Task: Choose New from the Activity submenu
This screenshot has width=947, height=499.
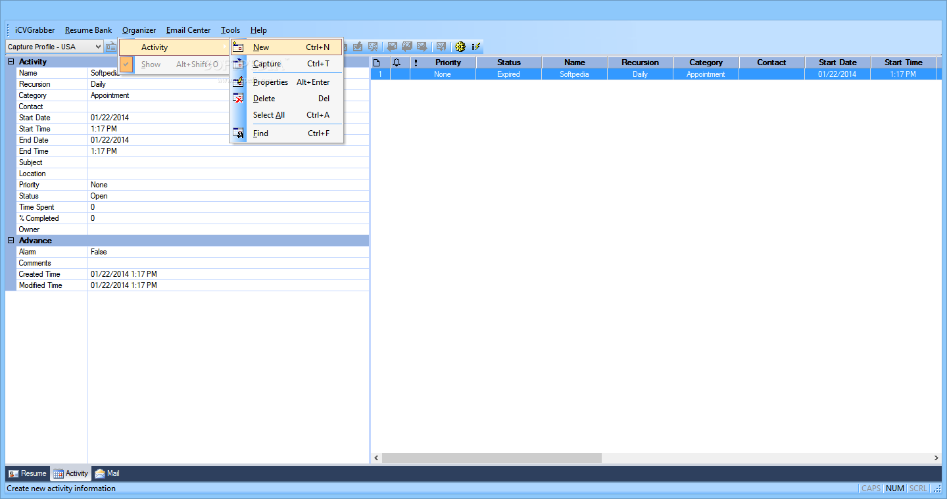Action: (x=287, y=47)
